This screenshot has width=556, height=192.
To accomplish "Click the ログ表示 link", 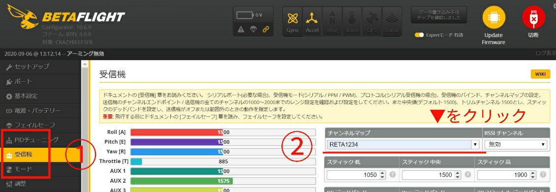I will [x=546, y=54].
